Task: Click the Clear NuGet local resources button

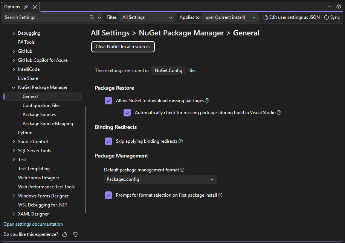Action: 123,47
